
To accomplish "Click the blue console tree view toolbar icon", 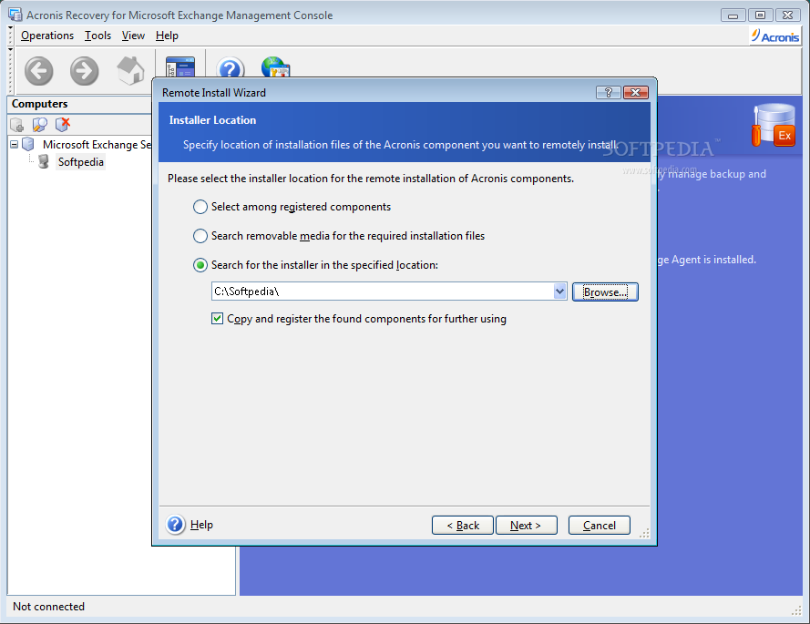I will (x=180, y=67).
